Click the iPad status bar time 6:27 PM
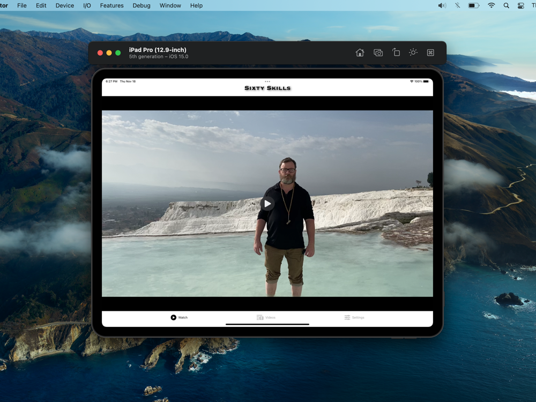Viewport: 536px width, 402px height. point(111,81)
